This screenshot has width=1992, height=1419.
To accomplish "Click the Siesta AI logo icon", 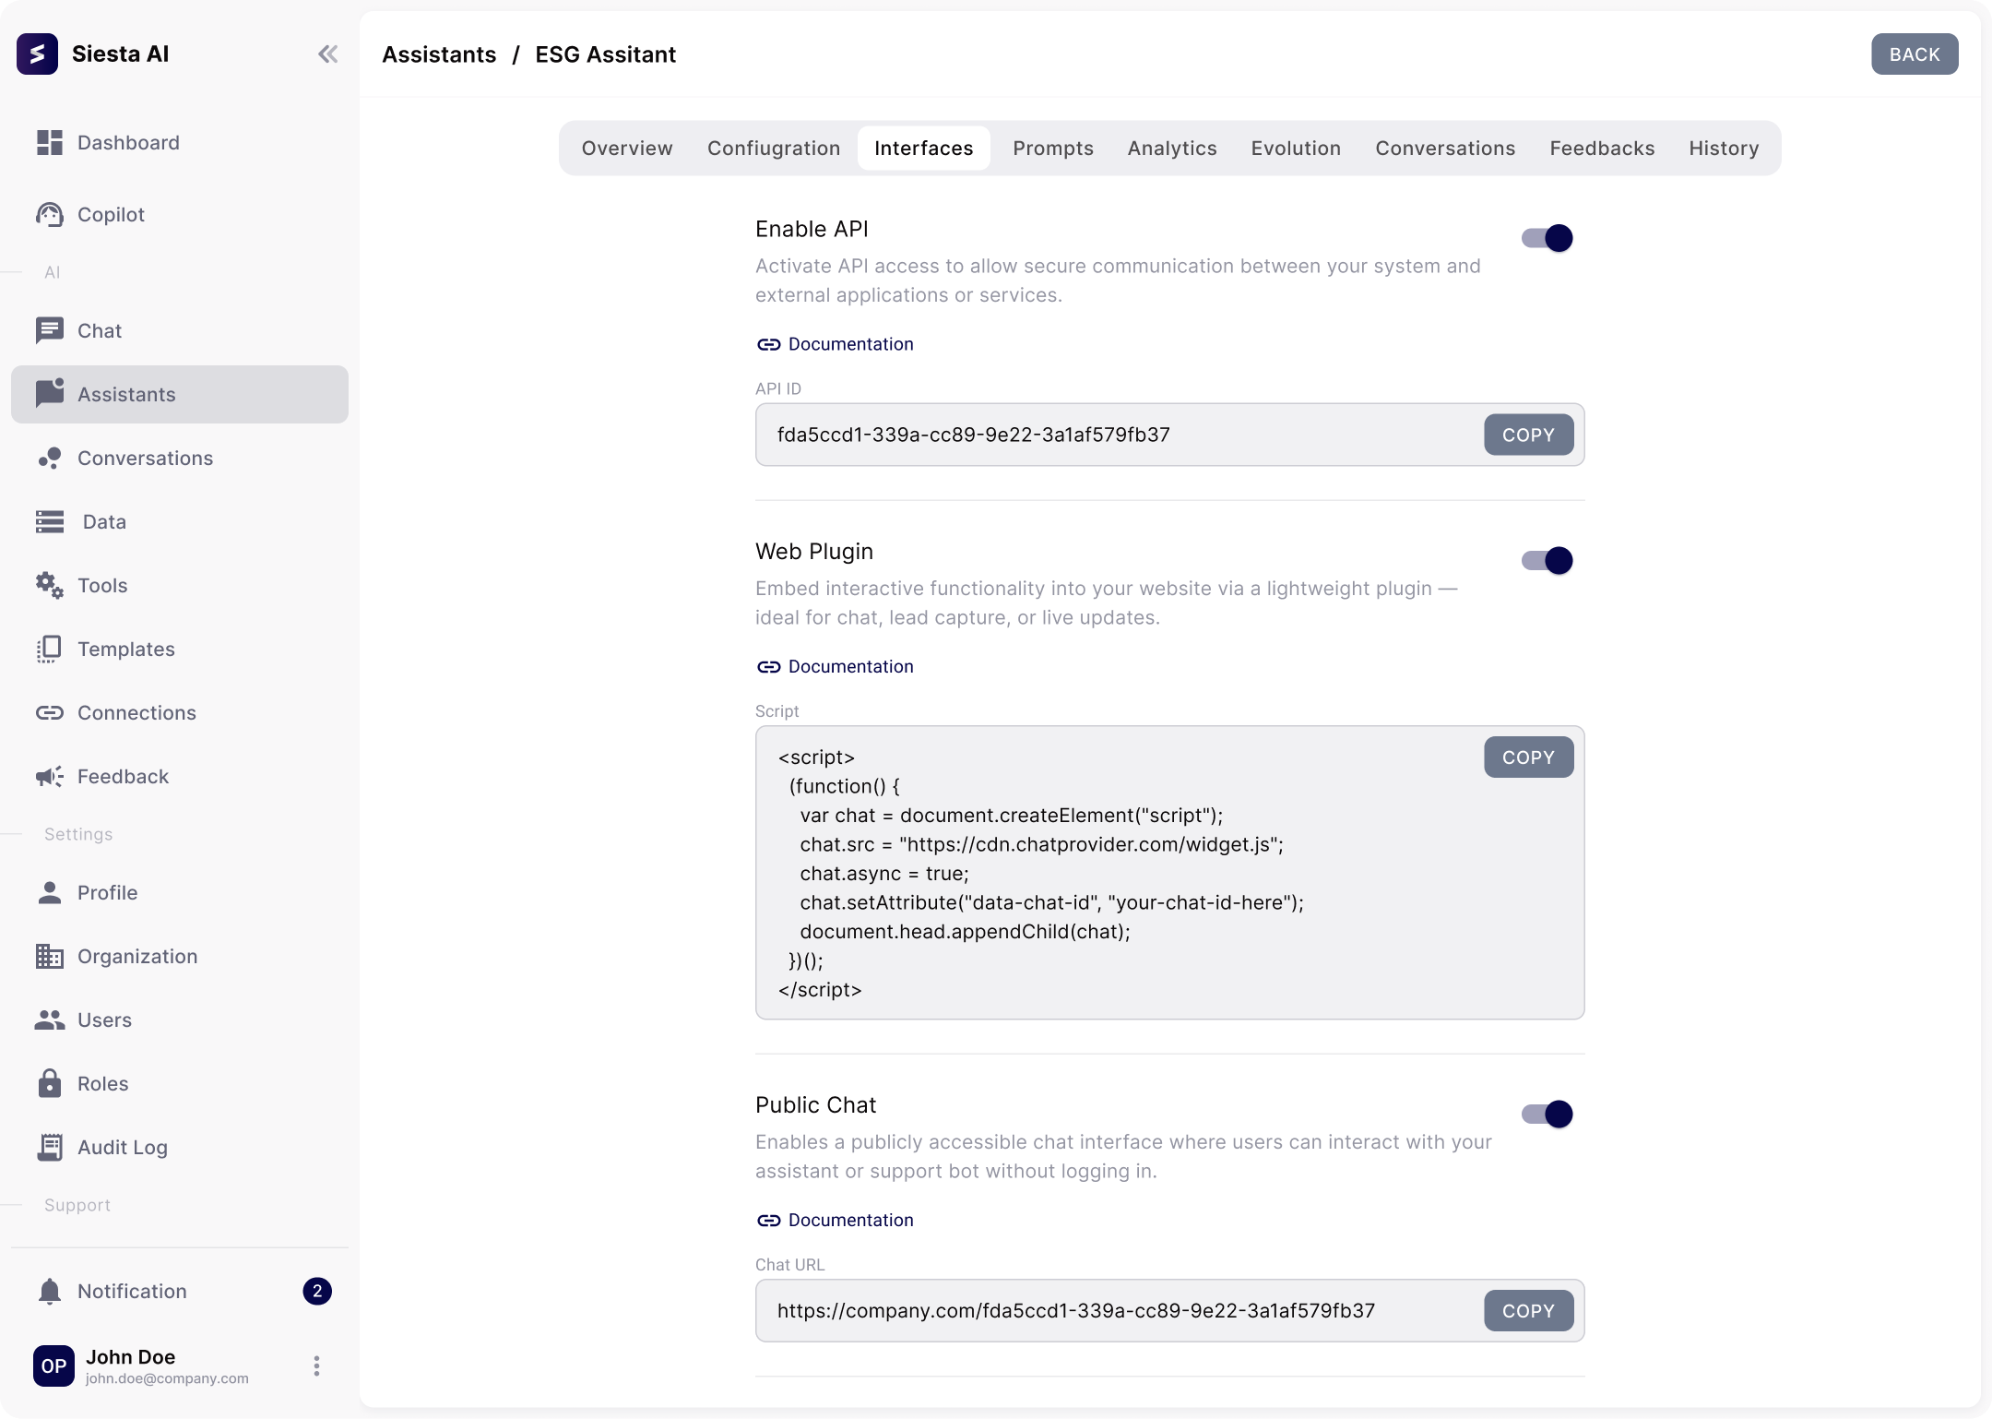I will click(37, 54).
